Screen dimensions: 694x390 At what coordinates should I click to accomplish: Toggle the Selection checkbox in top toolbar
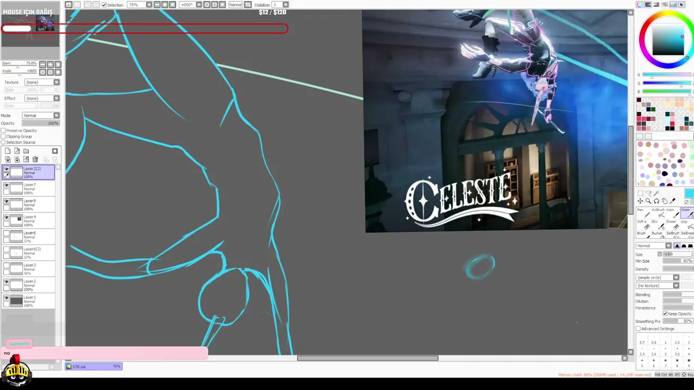tap(104, 5)
